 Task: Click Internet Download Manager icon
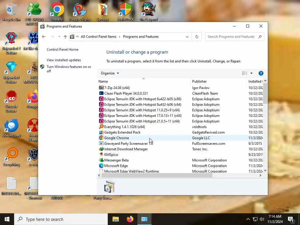pos(101,149)
